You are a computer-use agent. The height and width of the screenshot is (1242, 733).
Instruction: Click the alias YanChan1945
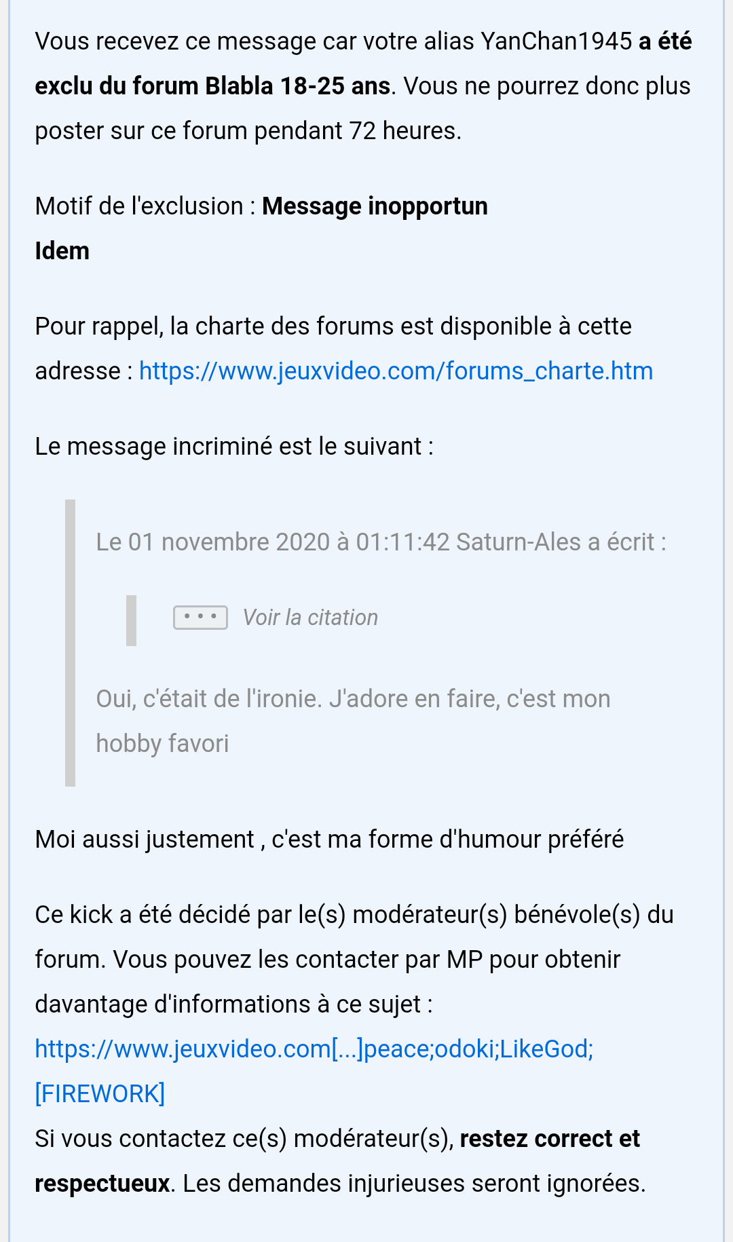coord(556,41)
